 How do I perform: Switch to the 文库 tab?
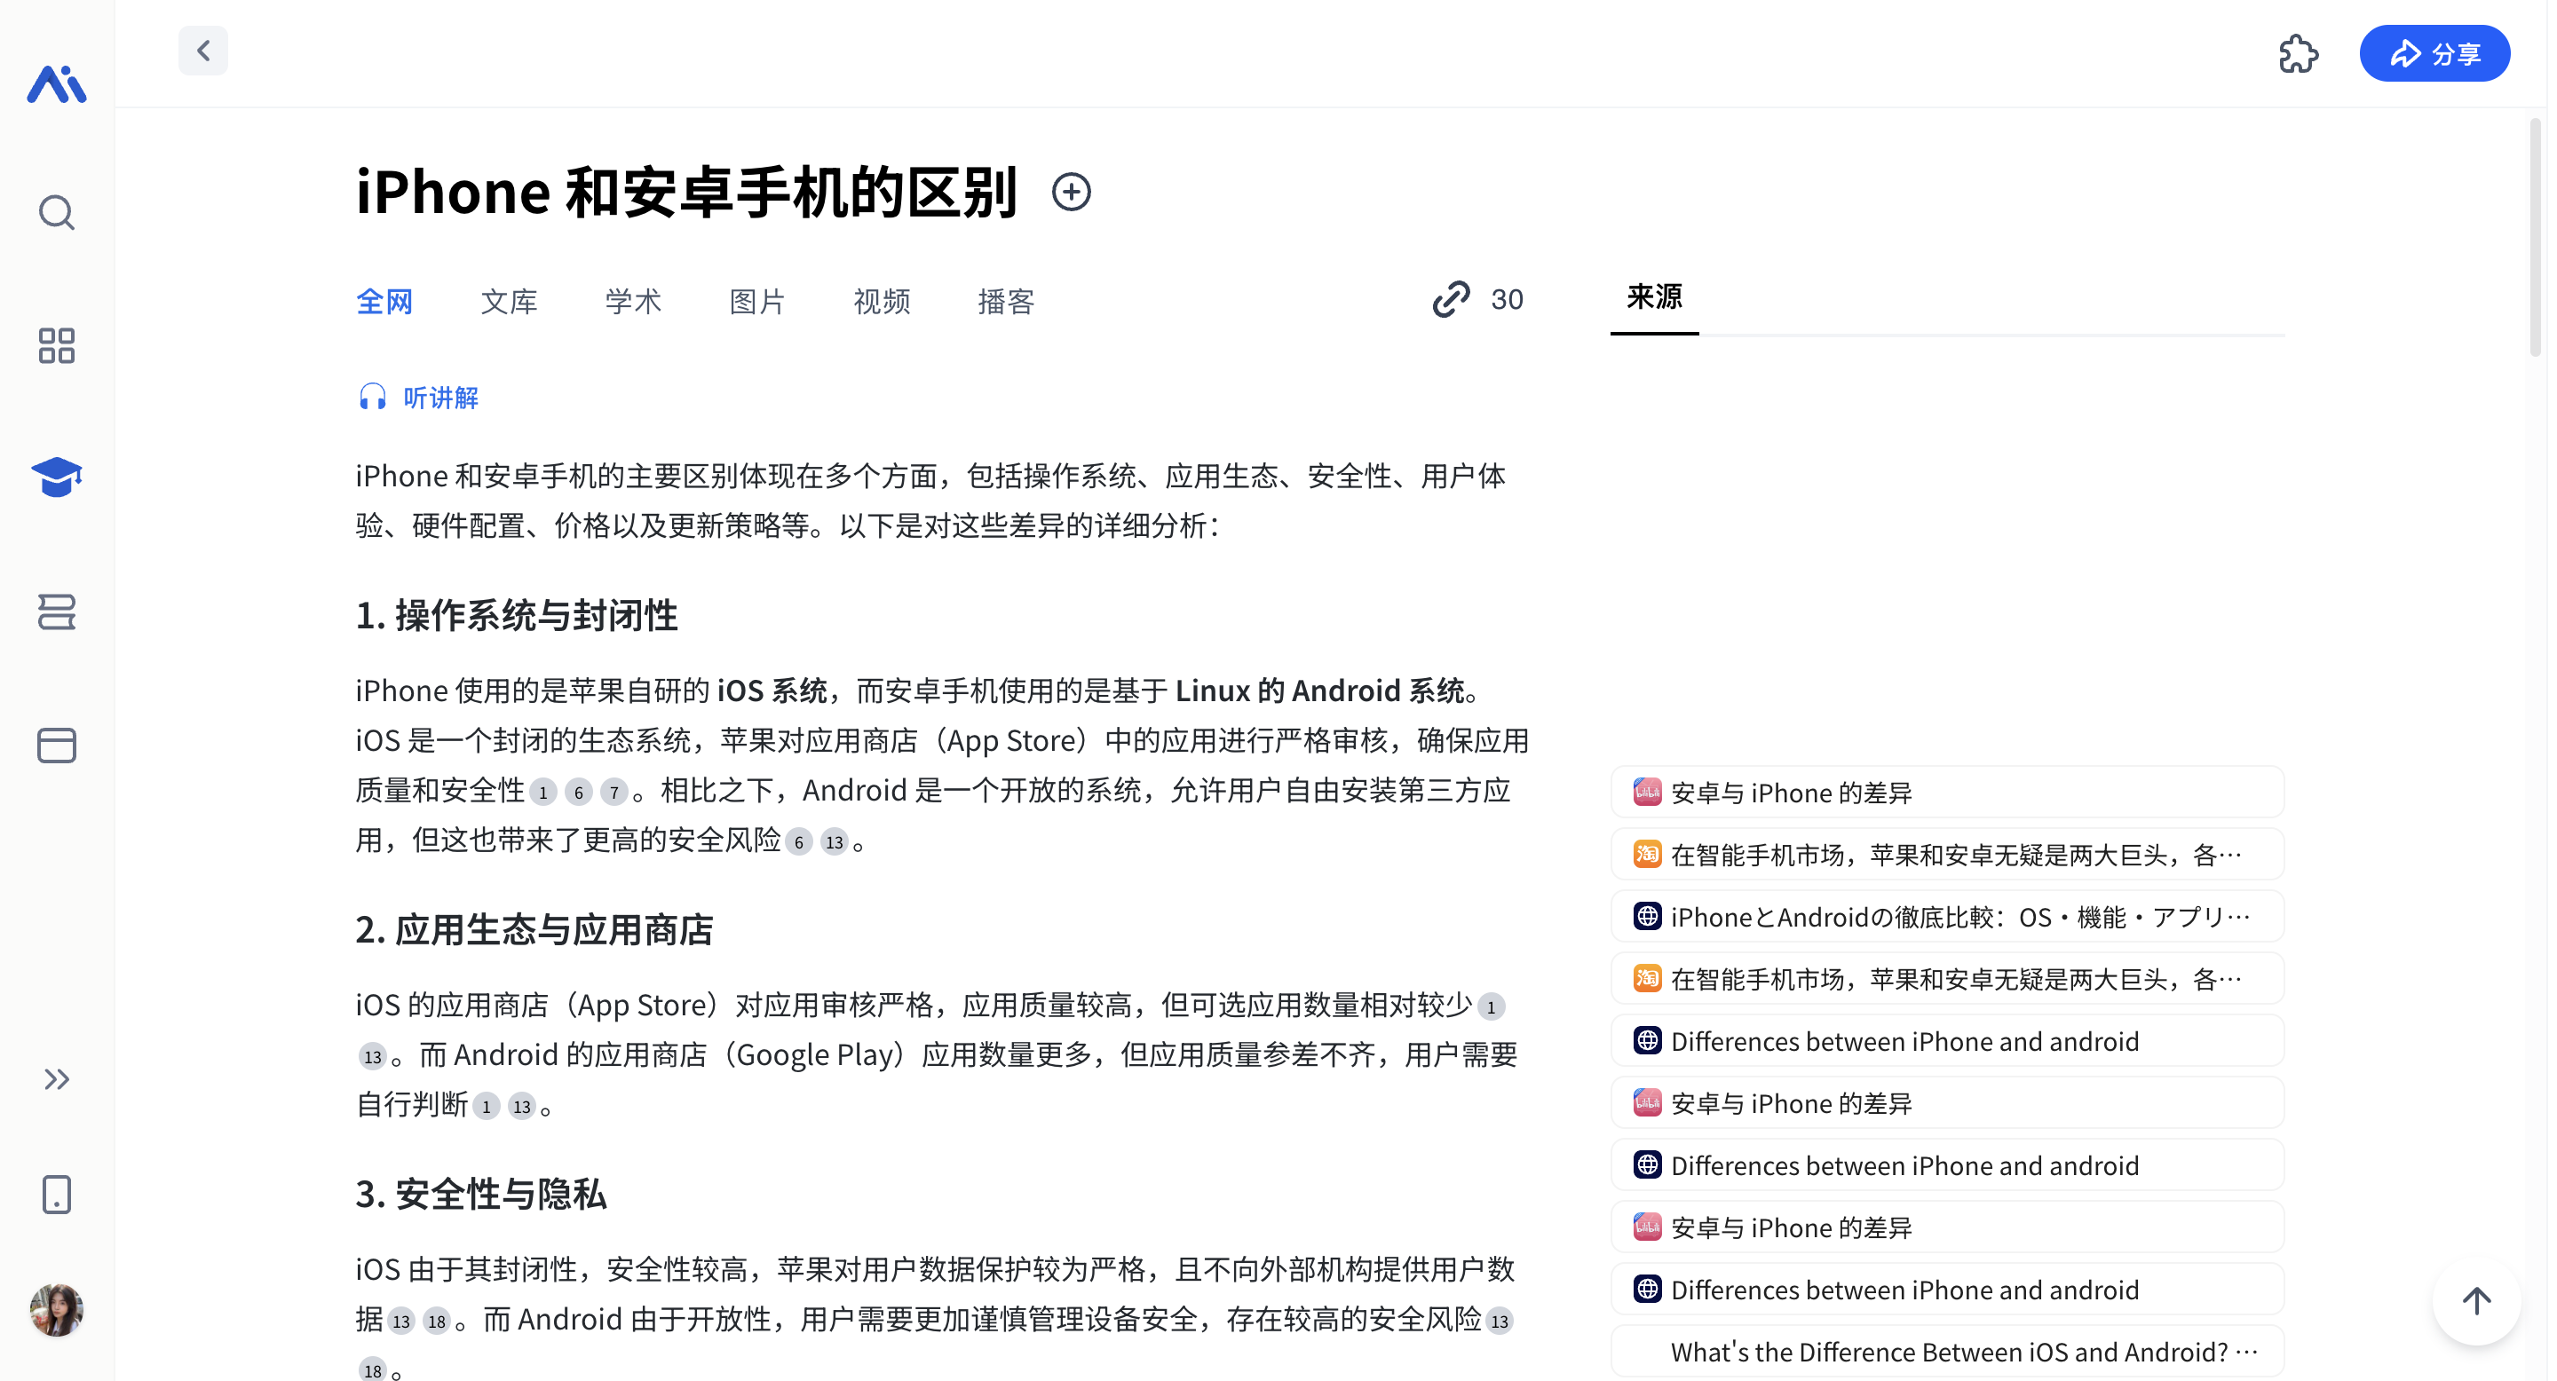[x=510, y=301]
